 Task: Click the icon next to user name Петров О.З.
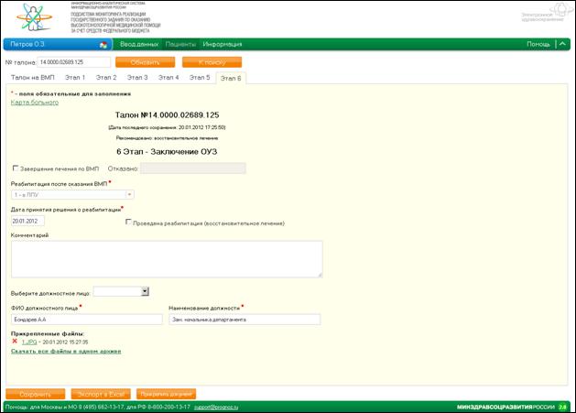tap(103, 44)
